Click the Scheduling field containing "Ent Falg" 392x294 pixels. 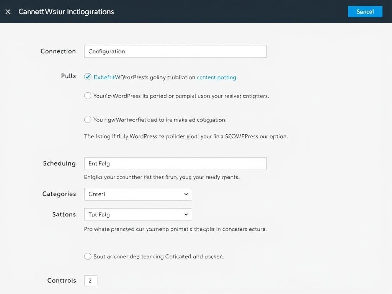point(175,163)
